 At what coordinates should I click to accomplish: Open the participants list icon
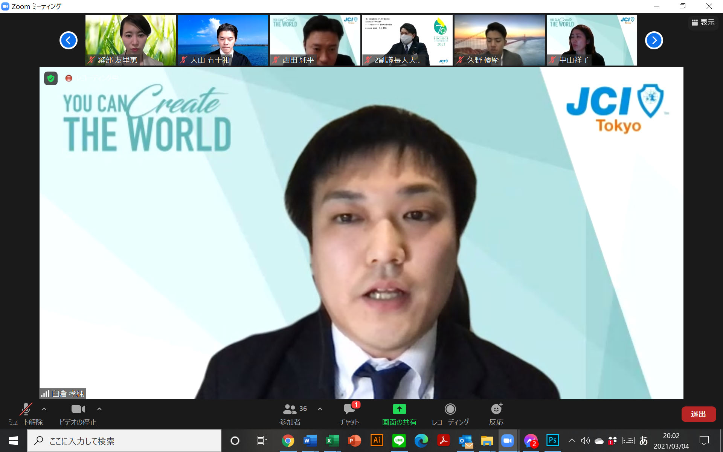point(290,409)
